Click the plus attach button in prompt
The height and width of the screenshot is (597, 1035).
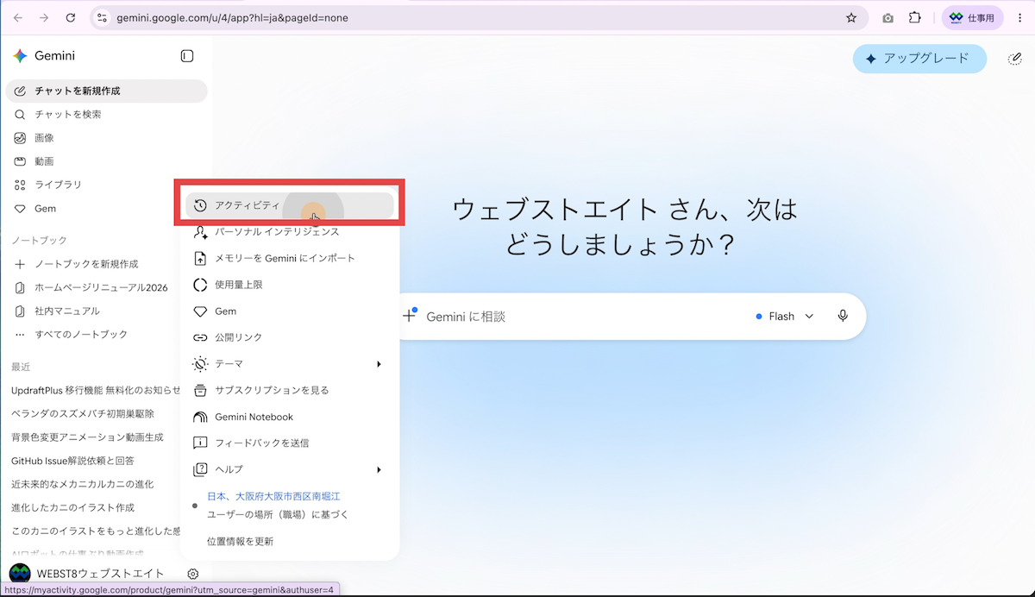[409, 317]
